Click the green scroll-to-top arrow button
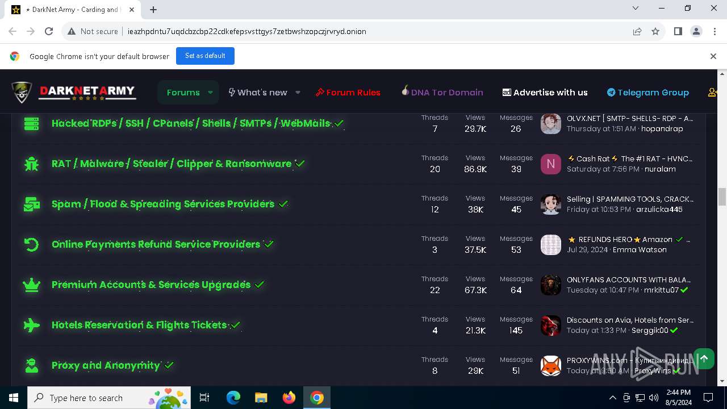727x409 pixels. (704, 358)
